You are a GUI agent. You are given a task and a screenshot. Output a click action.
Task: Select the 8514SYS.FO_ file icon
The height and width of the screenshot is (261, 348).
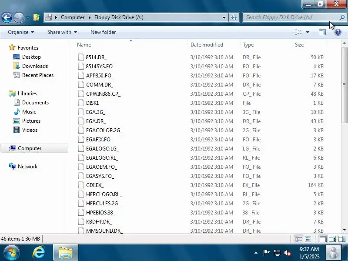click(x=81, y=66)
